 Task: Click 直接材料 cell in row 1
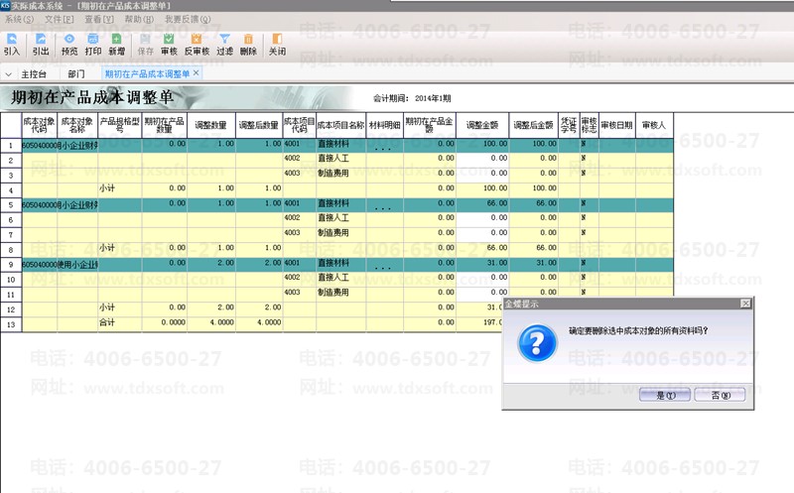coord(340,145)
